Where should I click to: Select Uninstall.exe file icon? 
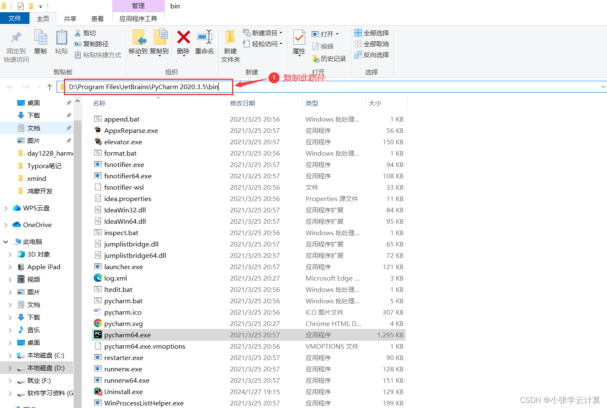pos(98,392)
